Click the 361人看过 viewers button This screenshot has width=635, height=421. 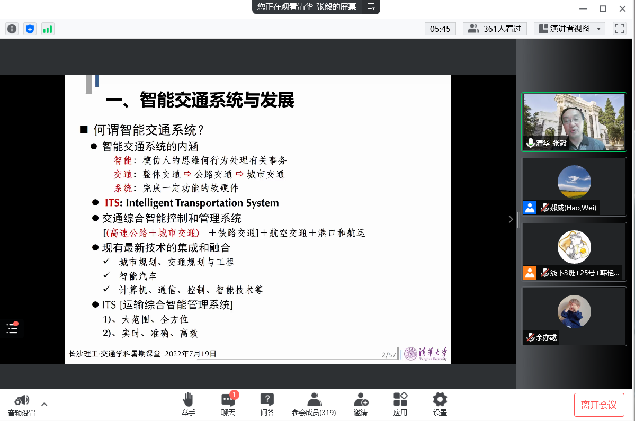[495, 29]
